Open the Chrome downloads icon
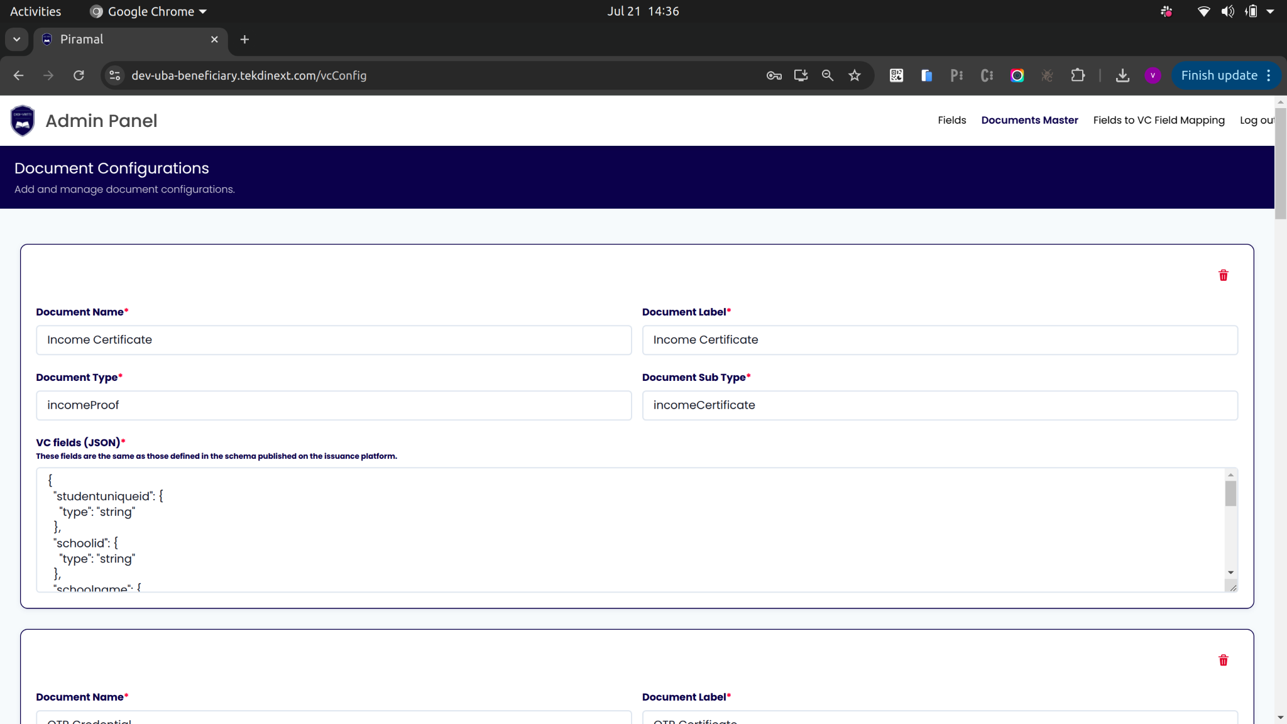This screenshot has height=724, width=1287. click(1122, 75)
